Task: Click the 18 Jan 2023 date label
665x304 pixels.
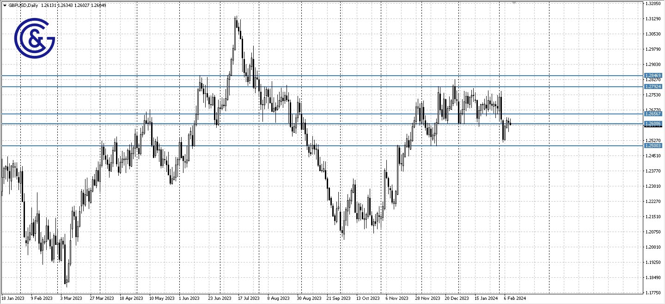Action: [x=13, y=298]
